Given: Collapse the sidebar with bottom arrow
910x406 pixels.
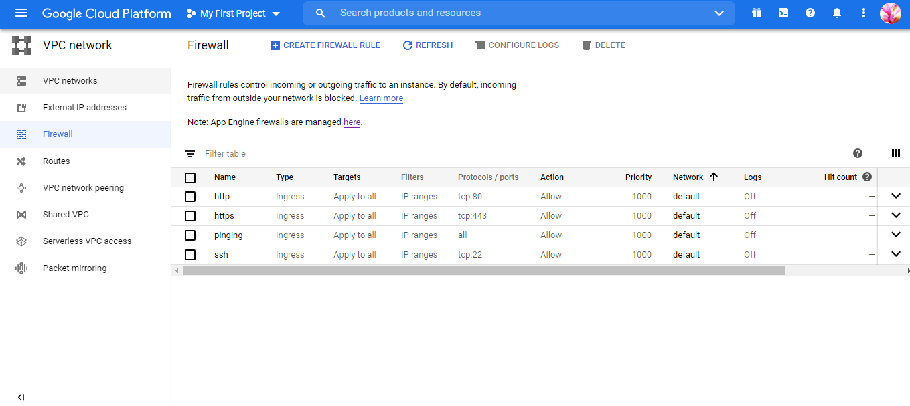Looking at the screenshot, I should point(21,397).
